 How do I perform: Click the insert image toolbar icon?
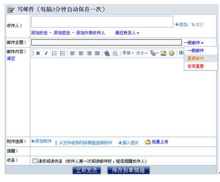[163, 53]
